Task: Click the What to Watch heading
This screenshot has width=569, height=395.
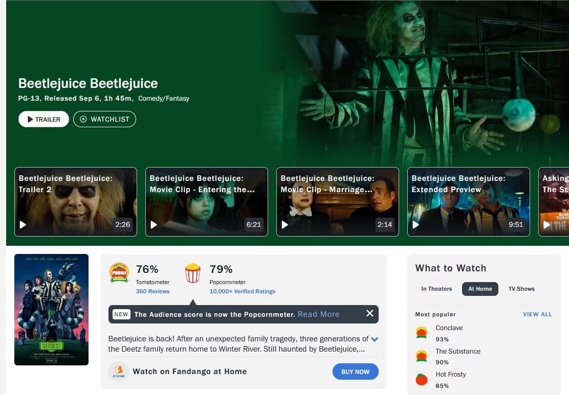Action: [450, 268]
